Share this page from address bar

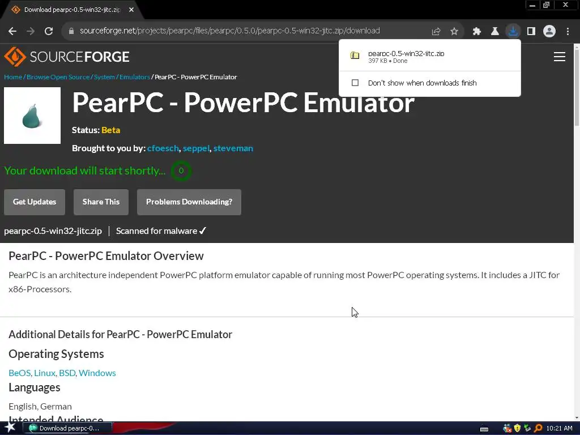436,32
